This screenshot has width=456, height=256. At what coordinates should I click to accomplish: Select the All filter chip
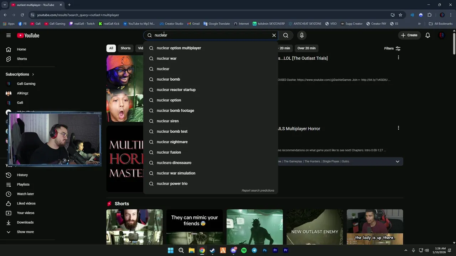click(111, 48)
